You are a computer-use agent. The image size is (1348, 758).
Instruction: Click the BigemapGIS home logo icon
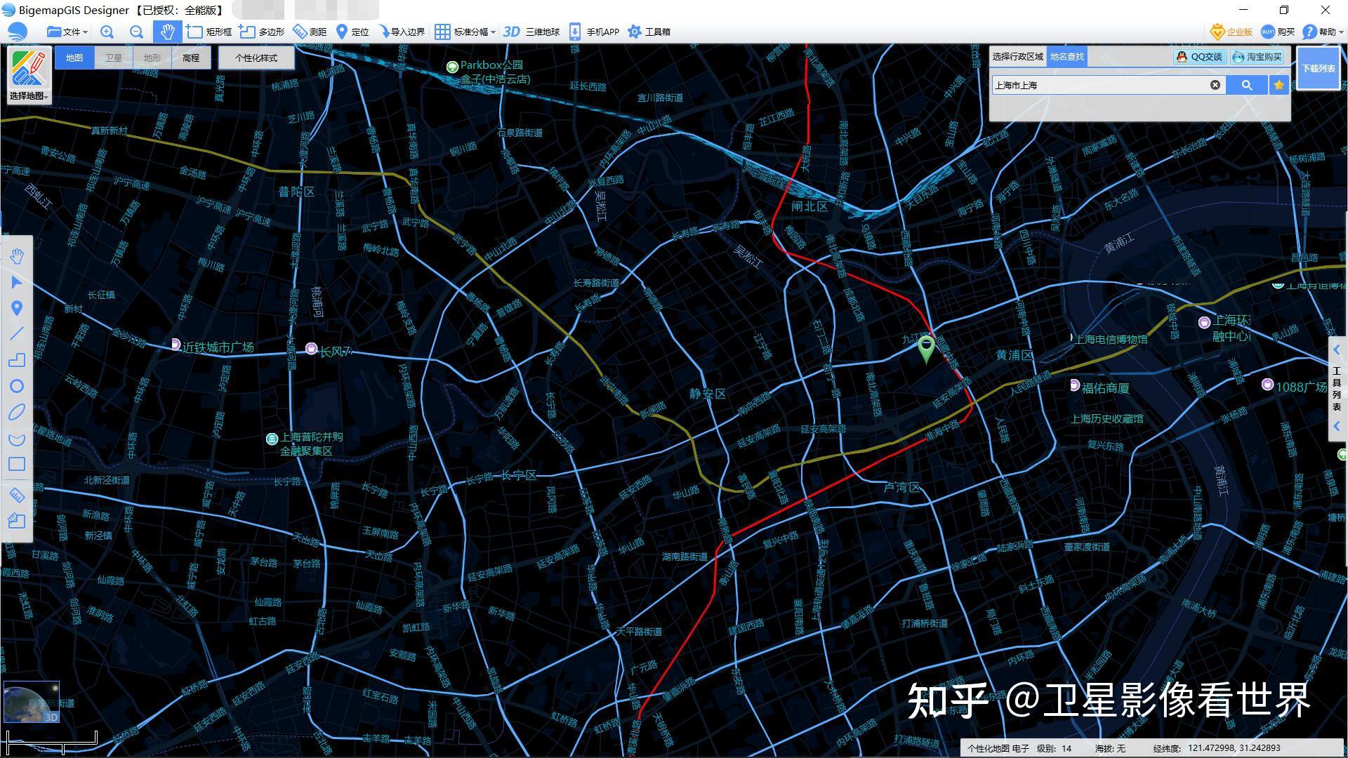click(x=18, y=32)
